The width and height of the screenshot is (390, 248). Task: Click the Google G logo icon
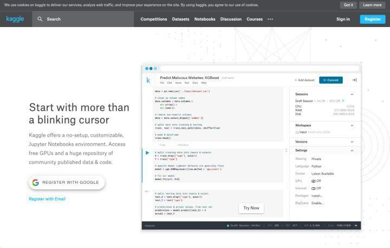36,183
